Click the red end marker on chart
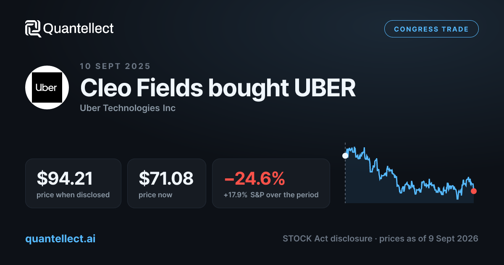 474,191
